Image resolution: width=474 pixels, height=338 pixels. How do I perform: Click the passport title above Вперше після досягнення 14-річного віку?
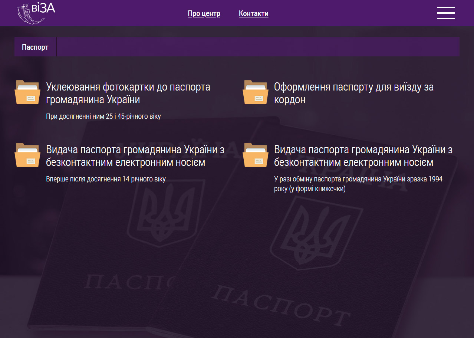pyautogui.click(x=135, y=156)
